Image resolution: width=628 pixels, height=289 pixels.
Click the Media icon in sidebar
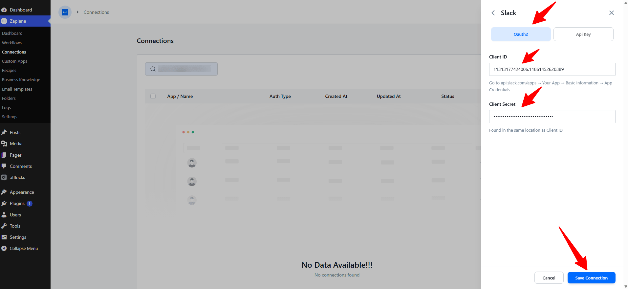pos(4,144)
